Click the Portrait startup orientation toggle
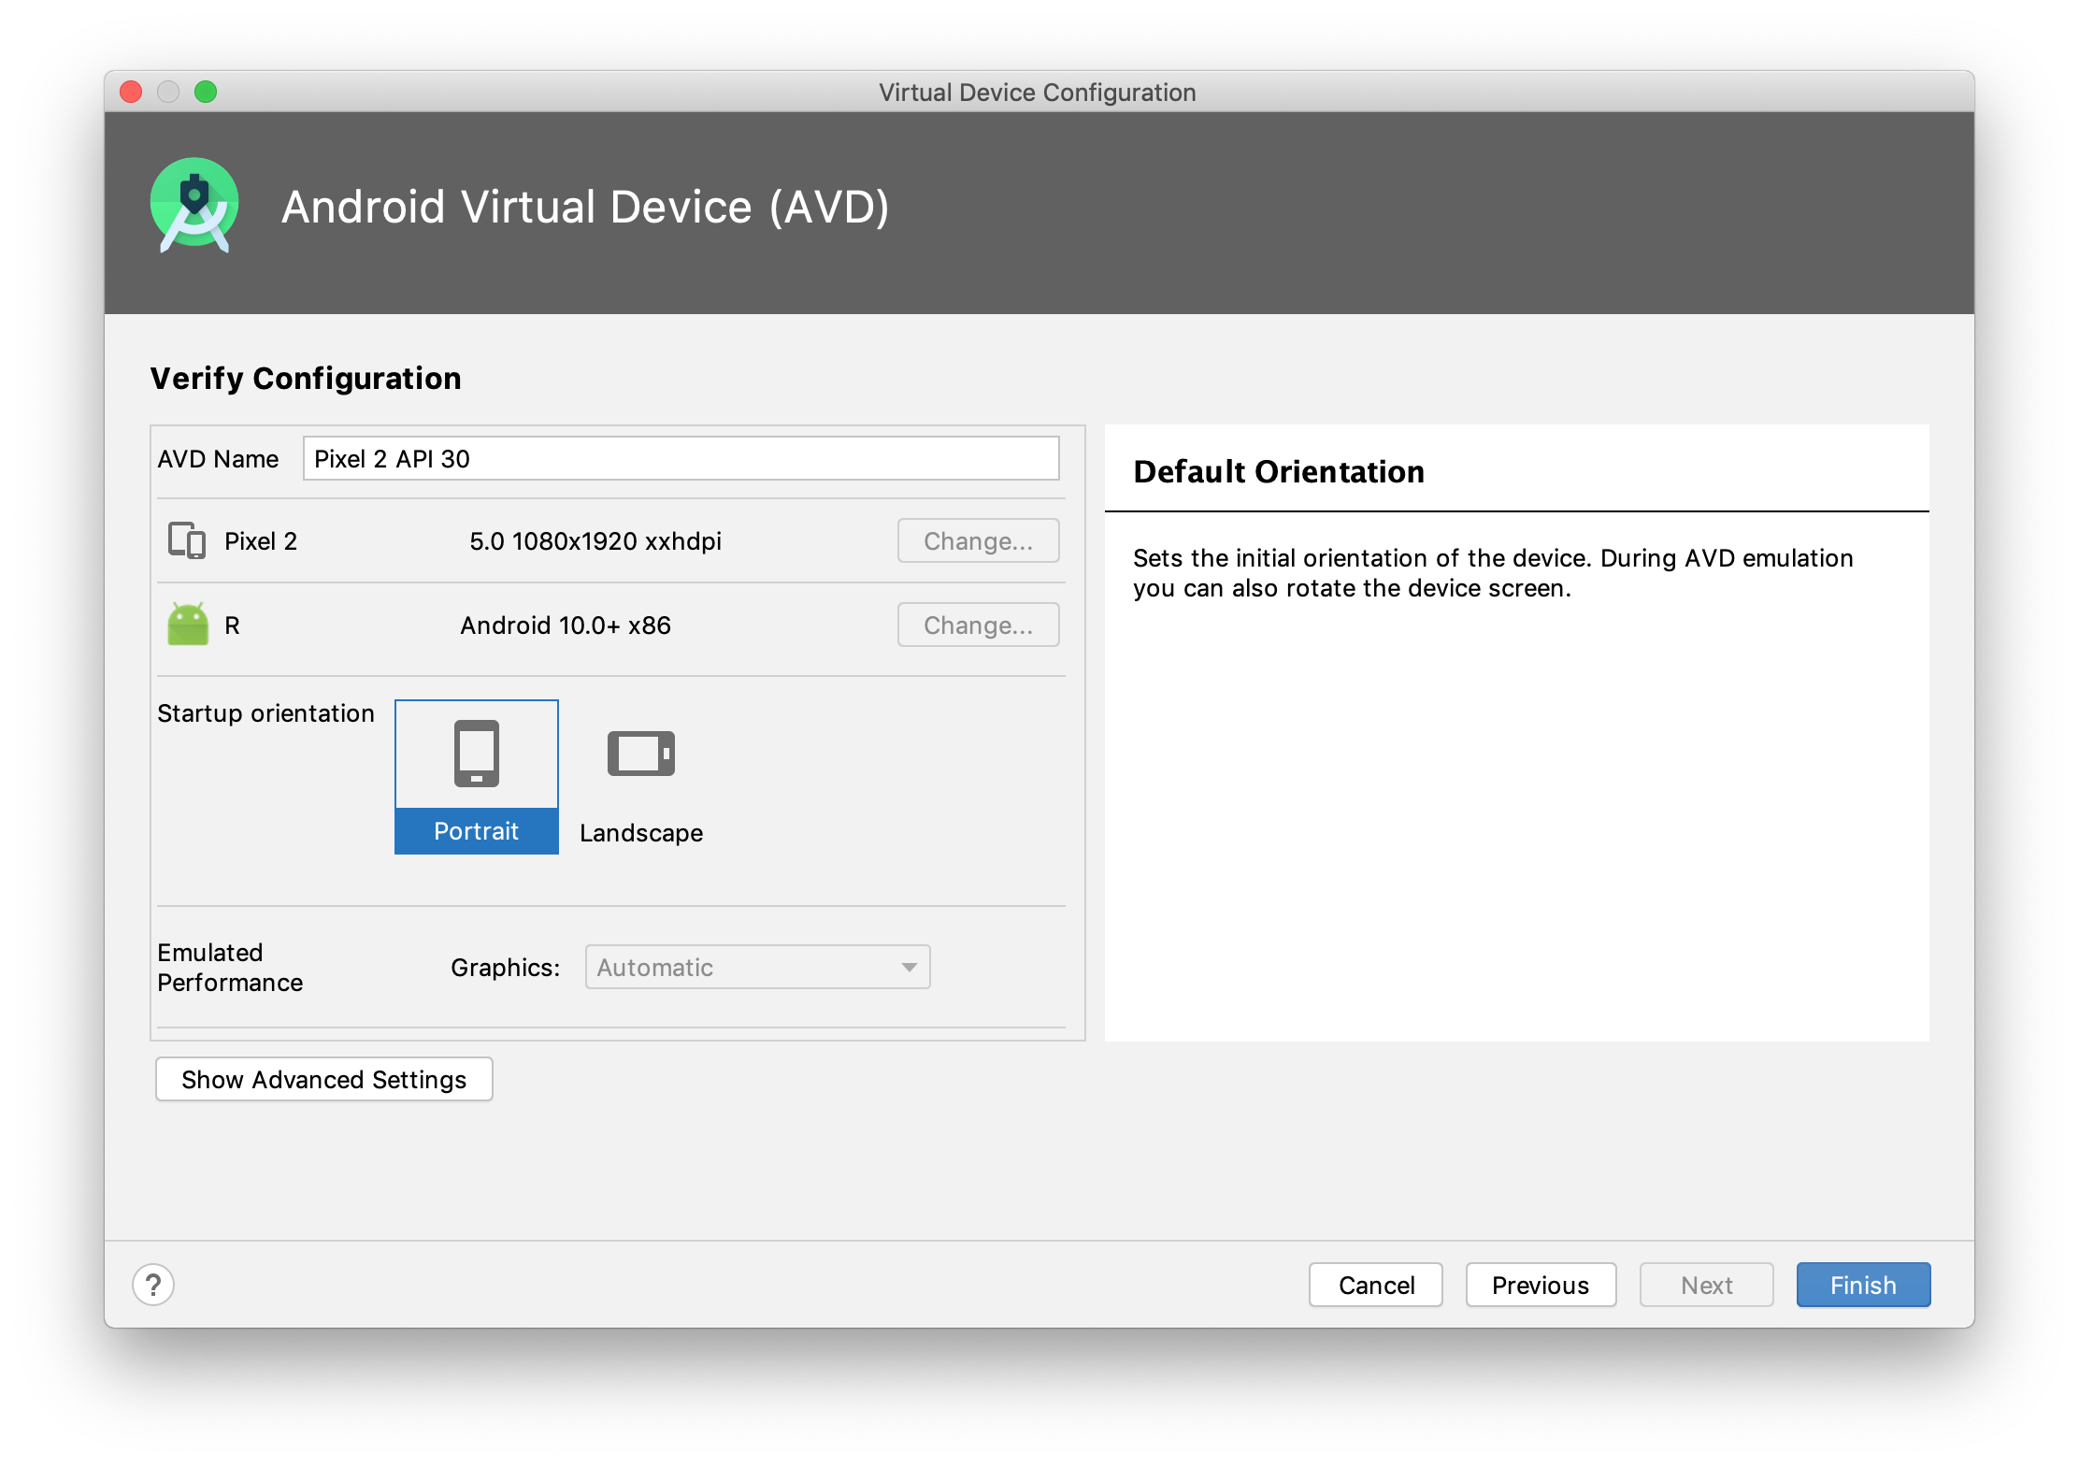Screen dimensions: 2079x1466 click(x=474, y=776)
